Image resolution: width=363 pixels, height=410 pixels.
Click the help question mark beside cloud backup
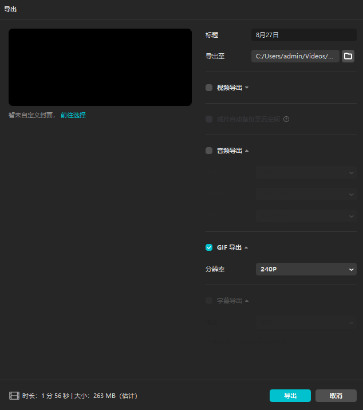[286, 119]
